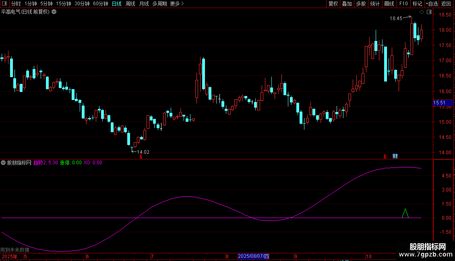Click the 15.51 current price label
This screenshot has height=261, width=455.
[x=439, y=103]
